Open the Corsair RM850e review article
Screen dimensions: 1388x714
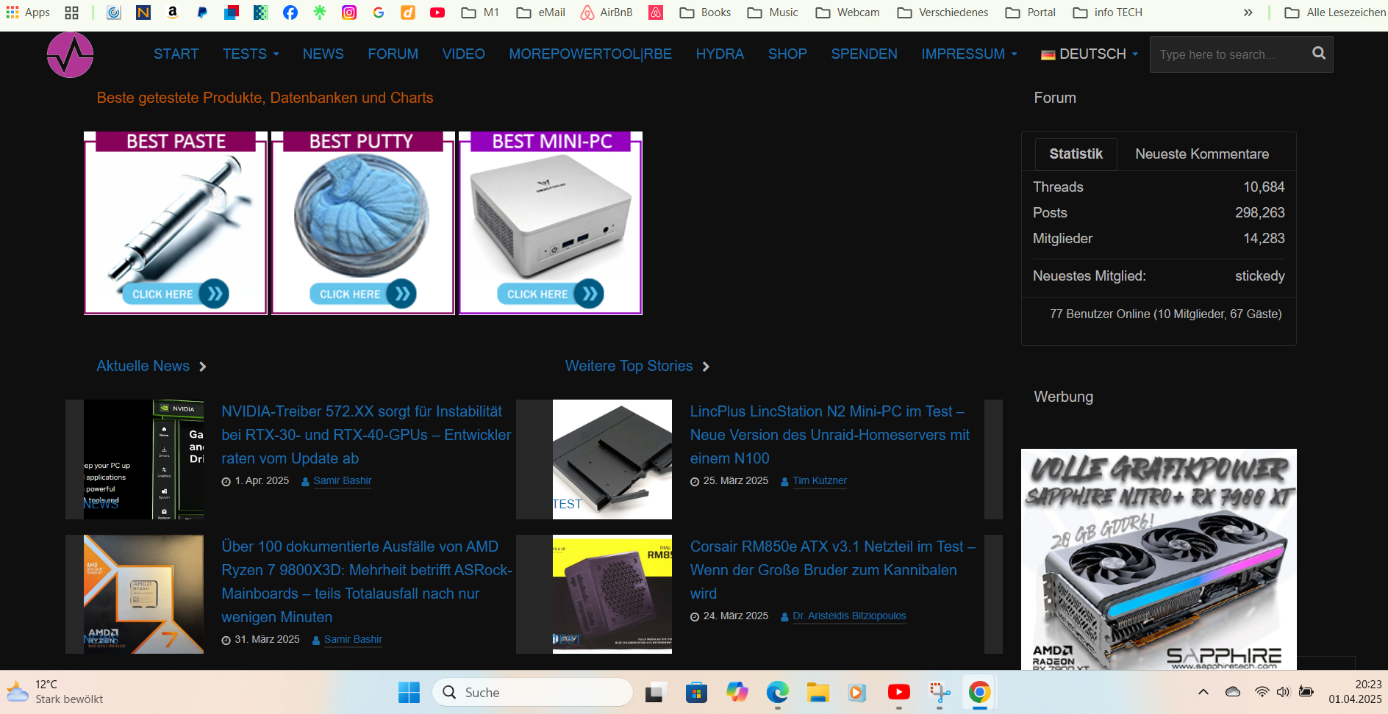pyautogui.click(x=833, y=570)
